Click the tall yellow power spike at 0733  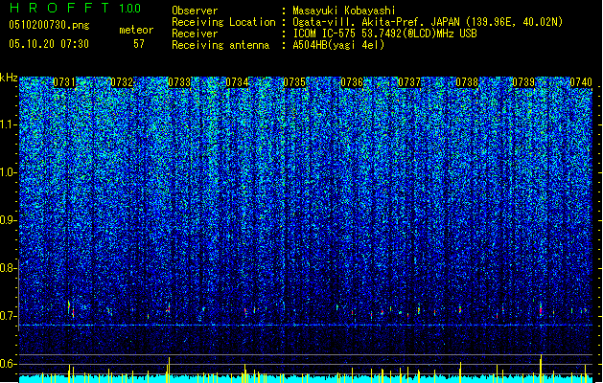click(169, 370)
